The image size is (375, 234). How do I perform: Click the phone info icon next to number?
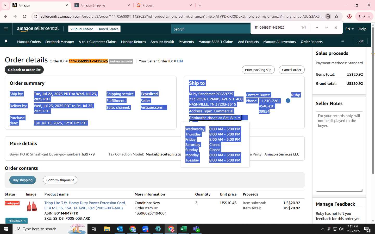click(x=288, y=101)
